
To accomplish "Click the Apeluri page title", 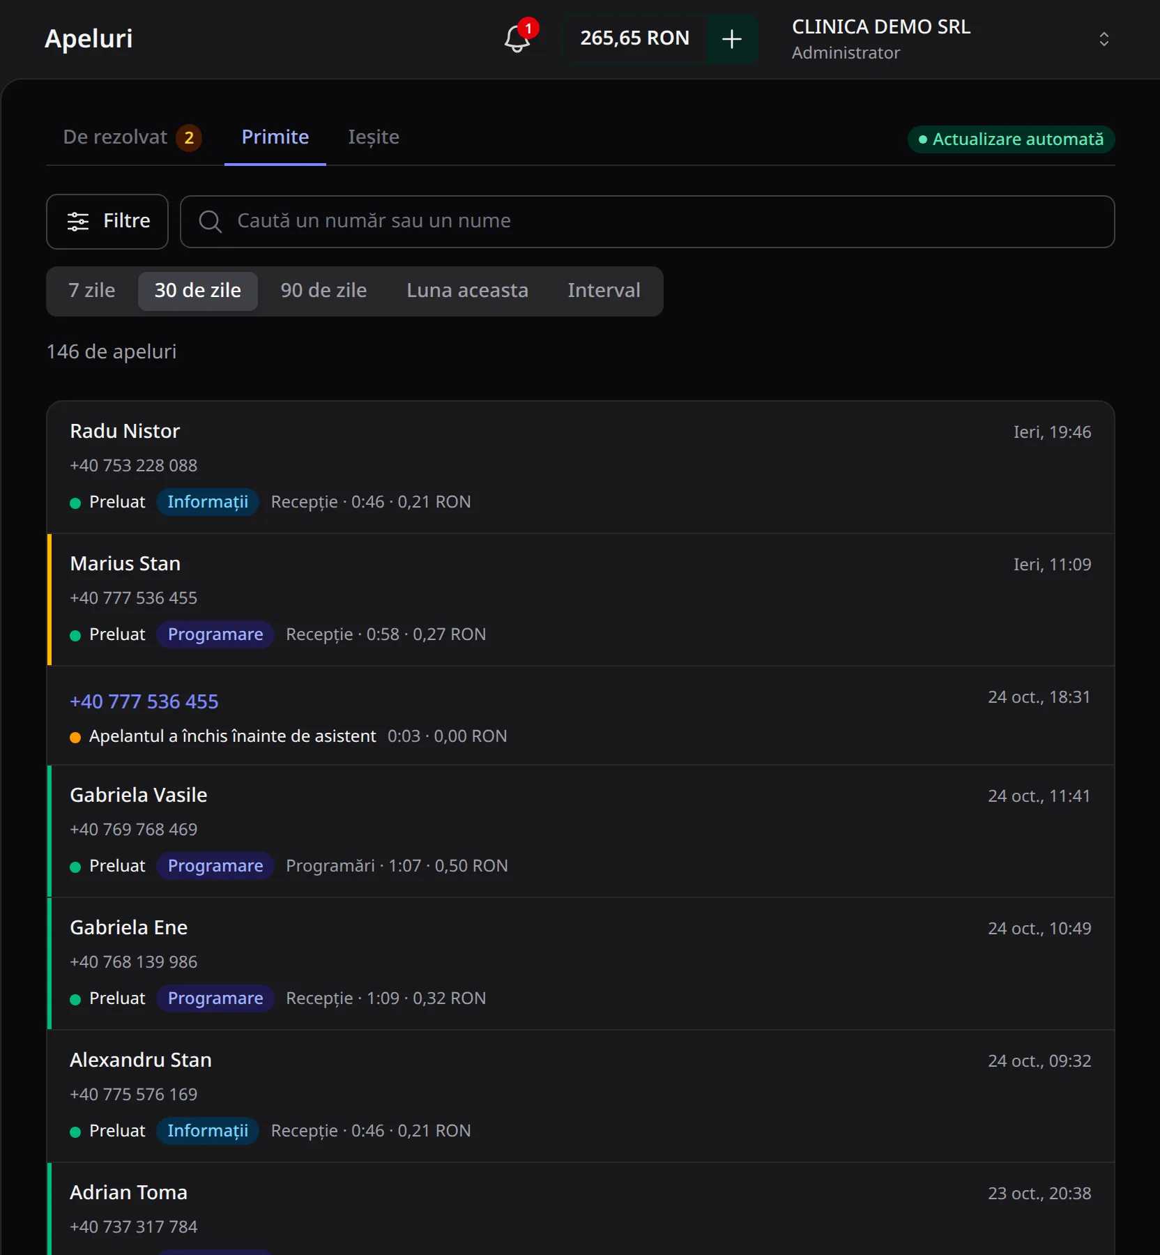I will (x=89, y=39).
